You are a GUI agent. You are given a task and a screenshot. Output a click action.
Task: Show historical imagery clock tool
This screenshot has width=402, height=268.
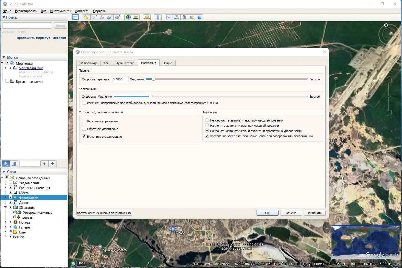[x=128, y=17]
